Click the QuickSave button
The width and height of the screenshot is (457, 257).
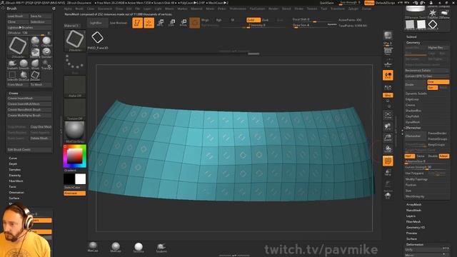[327, 3]
